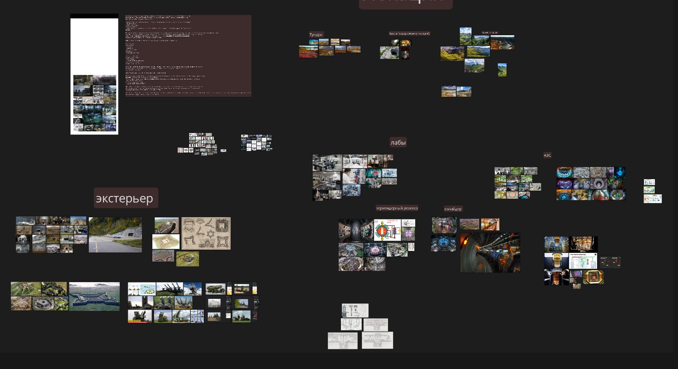This screenshot has width=678, height=369.
Task: Select the large moated star fort render
Action: tap(94, 296)
